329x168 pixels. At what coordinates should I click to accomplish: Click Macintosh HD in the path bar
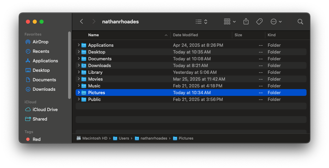pyautogui.click(x=94, y=138)
